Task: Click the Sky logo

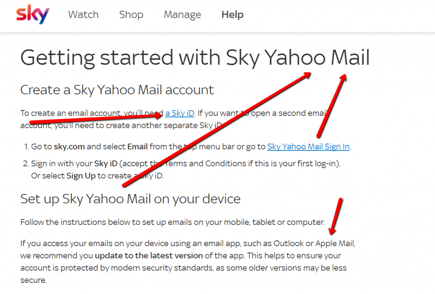Action: (x=32, y=14)
